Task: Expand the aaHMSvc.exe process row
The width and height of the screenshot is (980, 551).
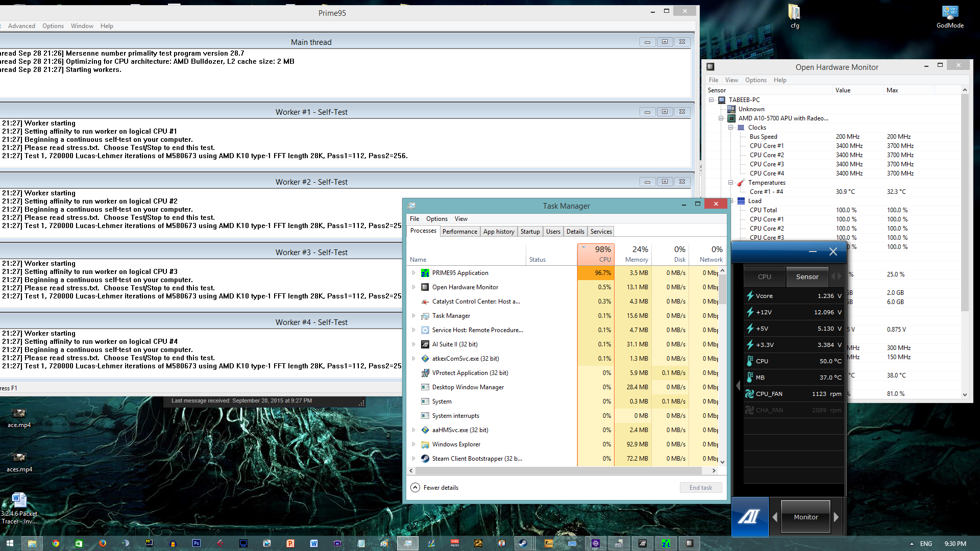Action: 413,430
